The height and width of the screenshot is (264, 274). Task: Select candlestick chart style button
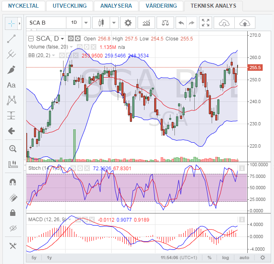tap(101, 23)
